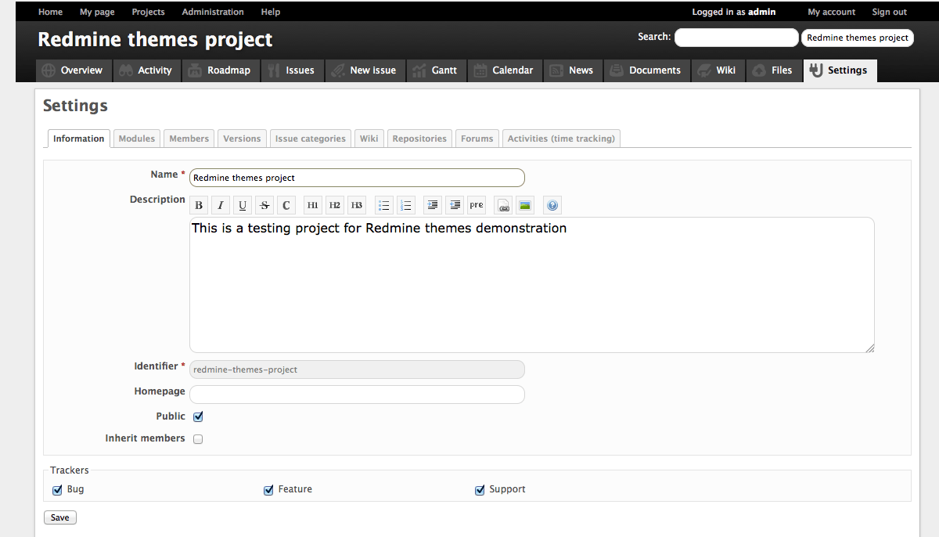Insert inline code with the C button
Image resolution: width=939 pixels, height=537 pixels.
(x=286, y=205)
